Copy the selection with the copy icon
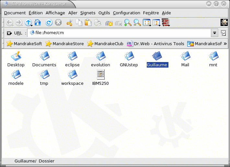230x167 pixels. tap(79, 23)
